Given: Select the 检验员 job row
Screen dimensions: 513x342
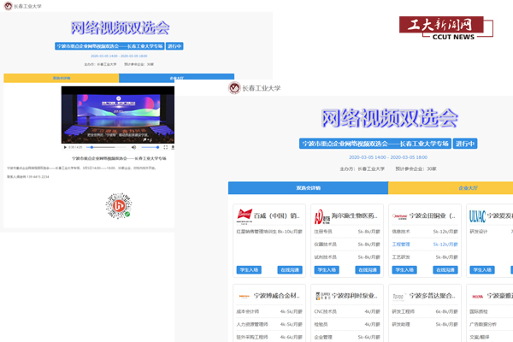Looking at the screenshot, I should [x=347, y=324].
